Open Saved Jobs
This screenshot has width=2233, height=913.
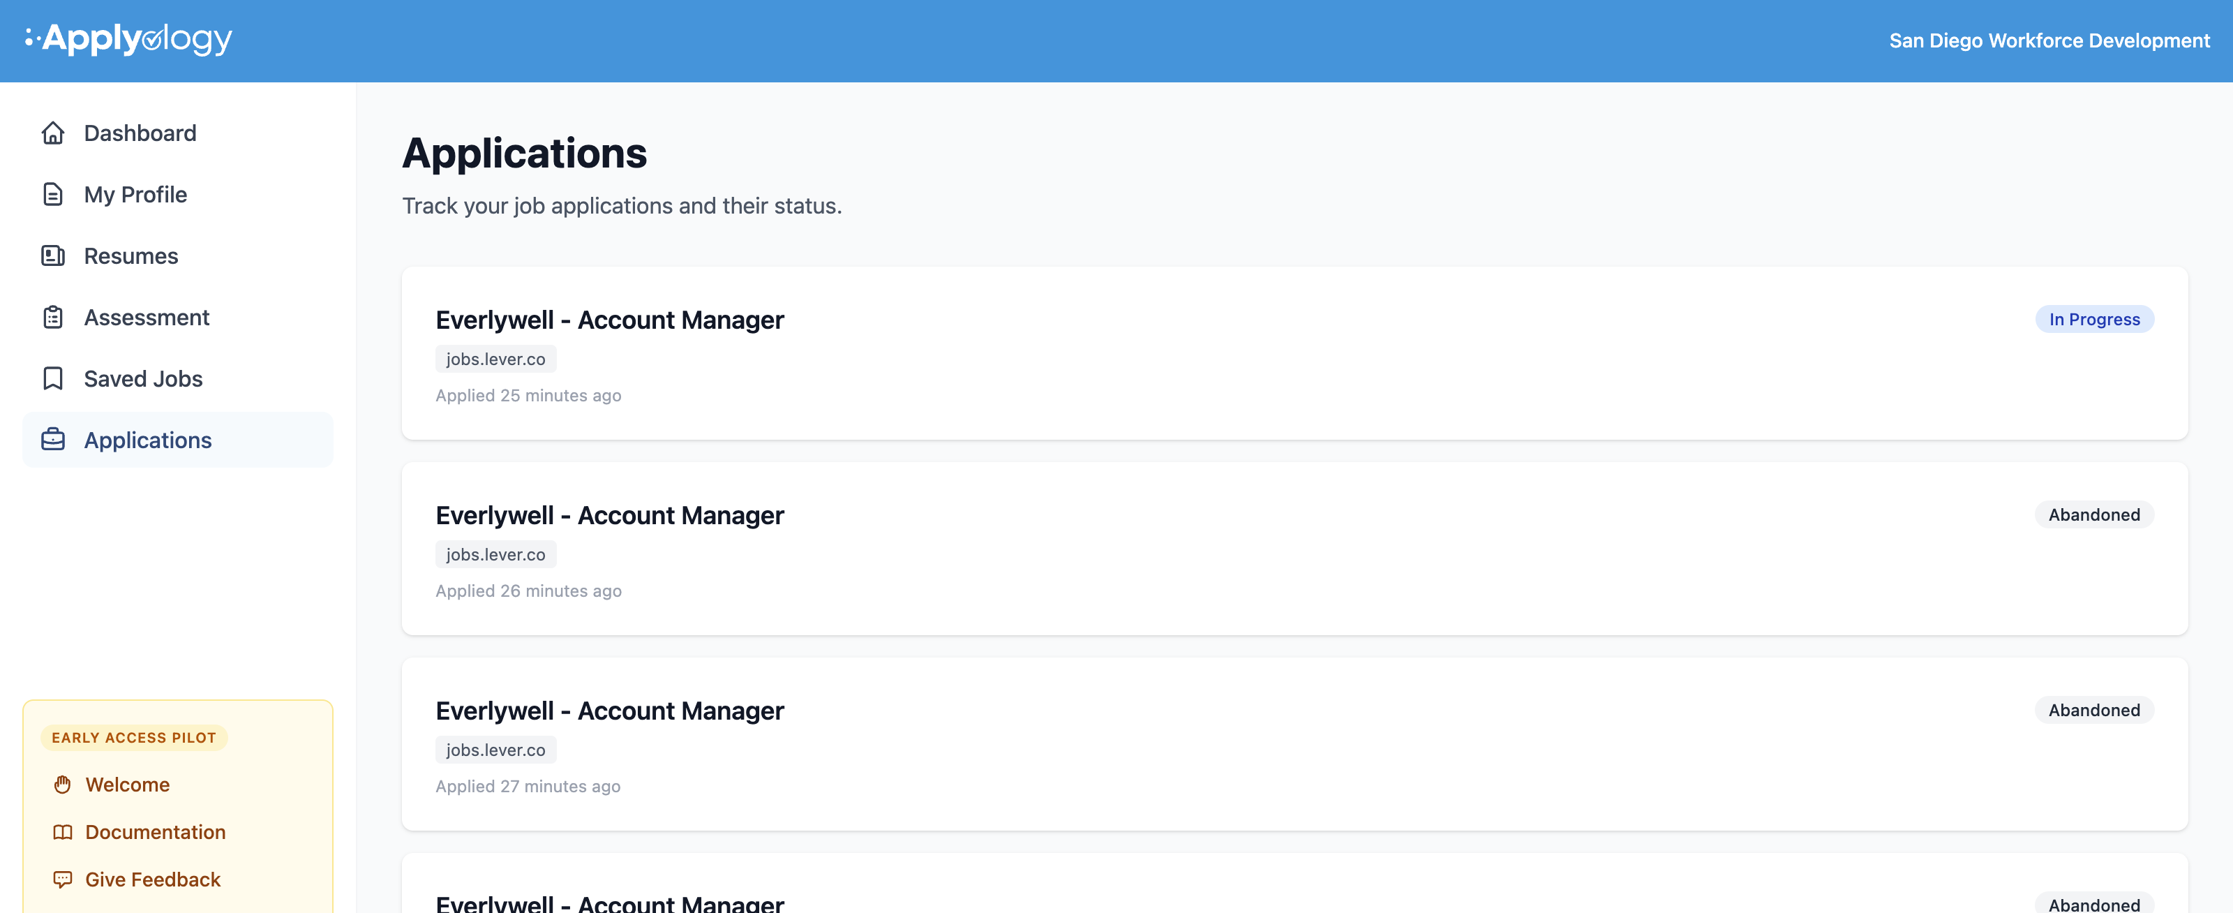coord(178,379)
